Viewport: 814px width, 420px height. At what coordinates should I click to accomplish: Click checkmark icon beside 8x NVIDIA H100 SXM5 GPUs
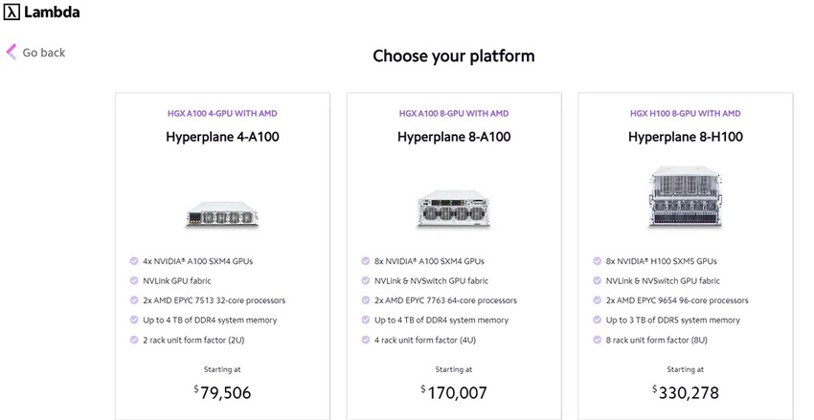tap(597, 261)
